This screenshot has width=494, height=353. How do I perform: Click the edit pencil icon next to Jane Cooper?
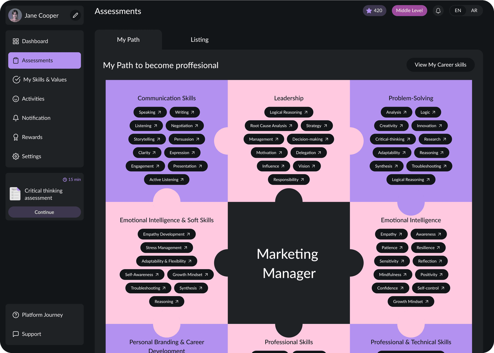click(75, 15)
